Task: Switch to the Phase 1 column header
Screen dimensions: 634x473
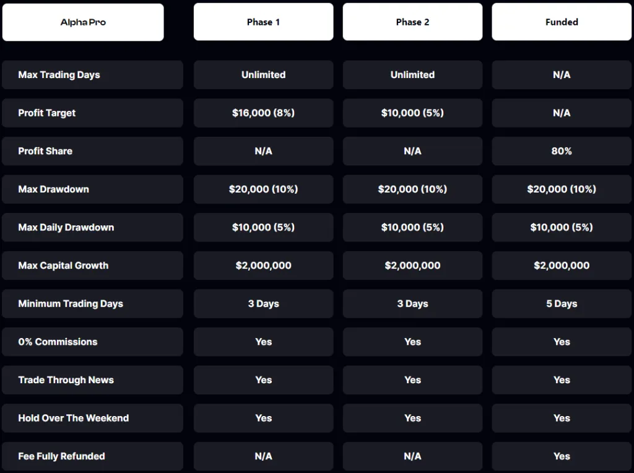Action: point(263,21)
